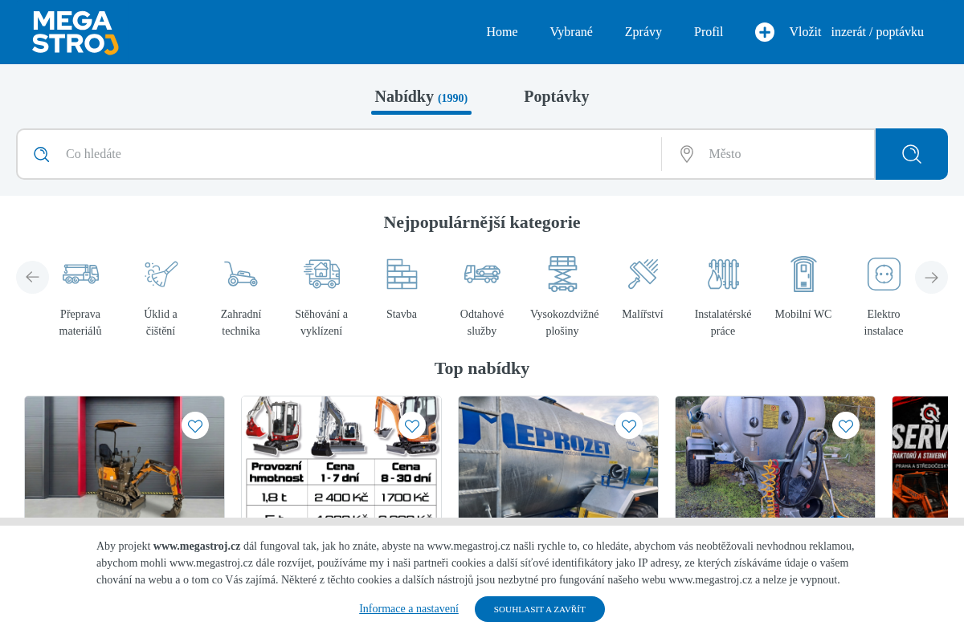
Task: Open the Stěhování a vyklízení category icon
Action: pyautogui.click(x=321, y=274)
